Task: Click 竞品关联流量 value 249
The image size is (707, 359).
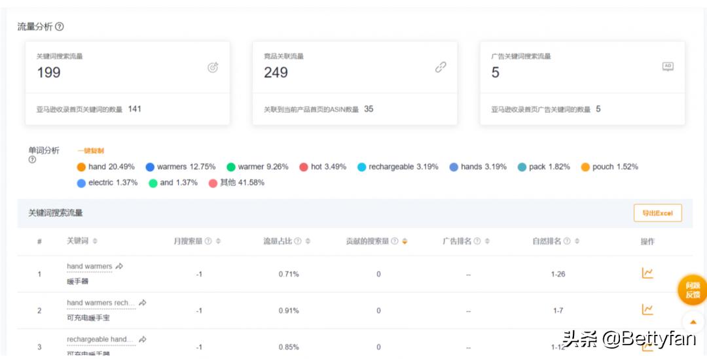Action: 276,73
